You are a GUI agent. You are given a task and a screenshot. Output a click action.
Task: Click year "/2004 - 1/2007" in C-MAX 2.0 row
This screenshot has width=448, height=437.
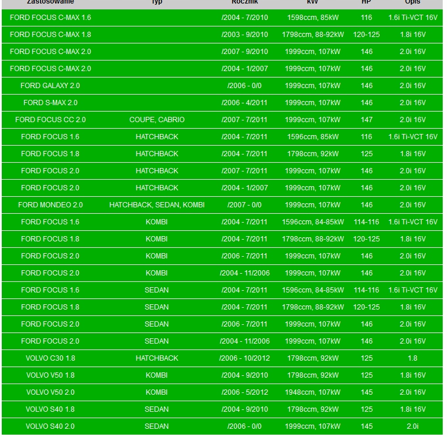click(x=245, y=69)
